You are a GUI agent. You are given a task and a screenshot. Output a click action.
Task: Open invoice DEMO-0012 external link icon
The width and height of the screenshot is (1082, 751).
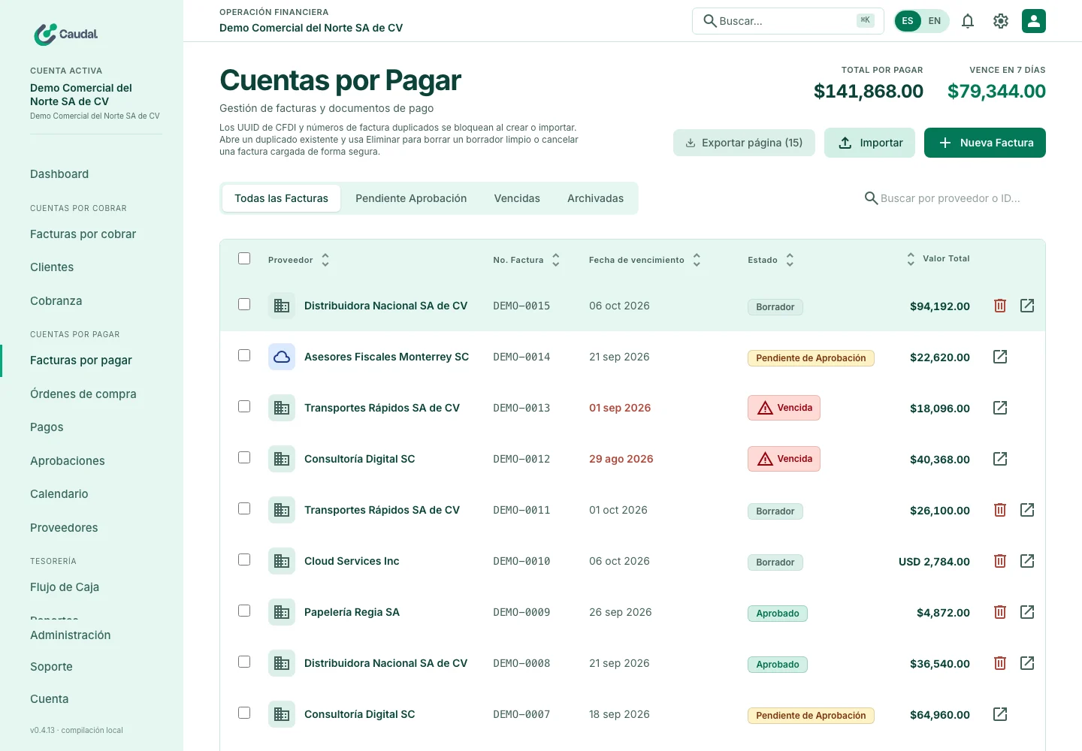1000,459
